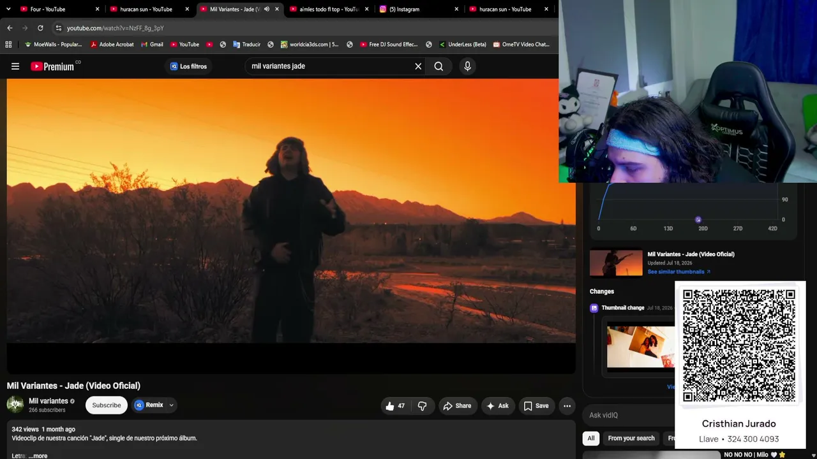
Task: Switch to the Four - YouTube tab
Action: [60, 9]
